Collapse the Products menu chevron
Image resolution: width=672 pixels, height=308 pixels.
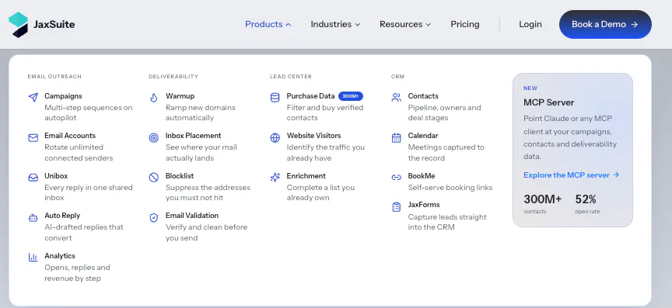[x=289, y=25]
